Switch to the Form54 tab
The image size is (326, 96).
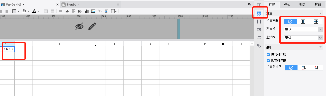coord(73,5)
